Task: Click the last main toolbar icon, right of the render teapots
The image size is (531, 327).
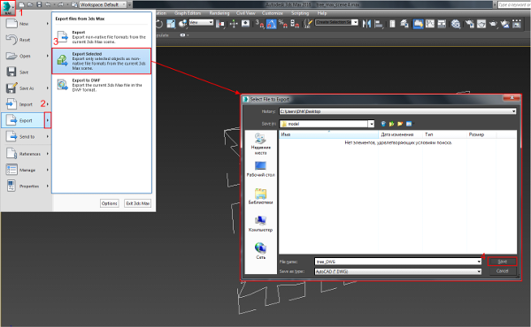Action: point(517,24)
